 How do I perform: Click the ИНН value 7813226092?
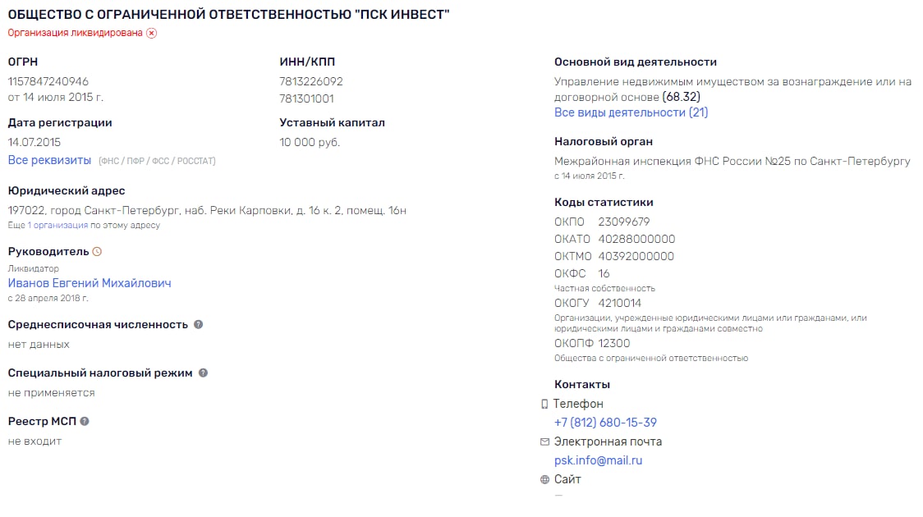tap(310, 81)
